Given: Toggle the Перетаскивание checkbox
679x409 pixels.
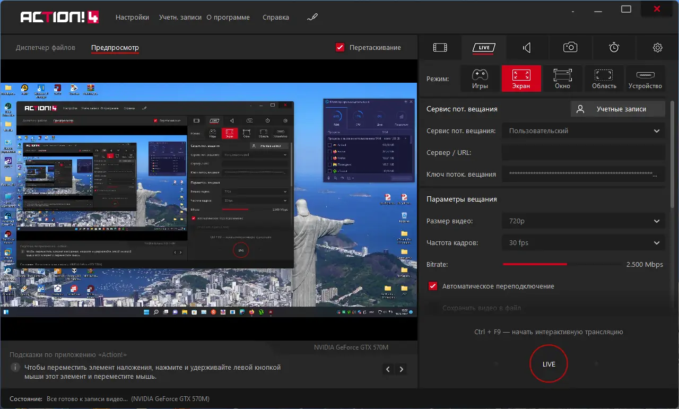Looking at the screenshot, I should pyautogui.click(x=341, y=47).
